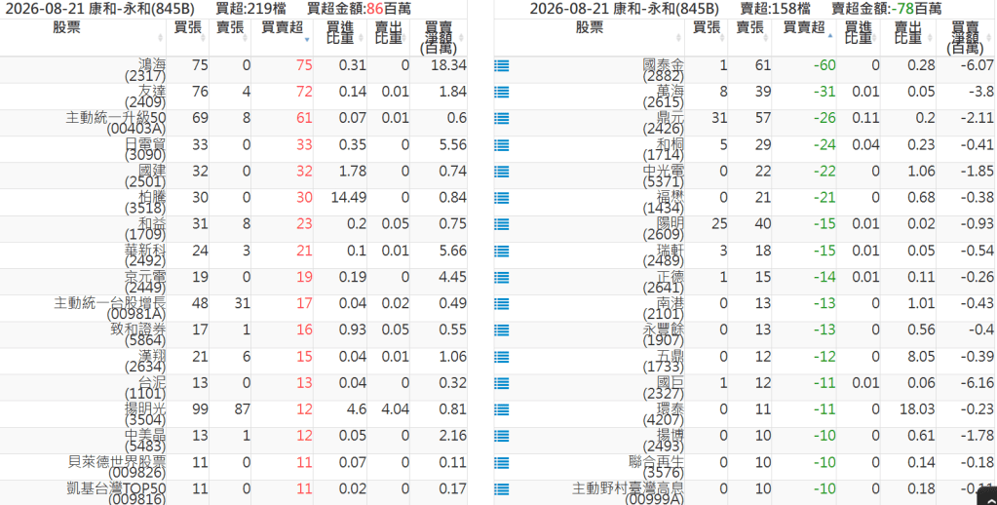Open the list icon for 萬海 (2615)
997x505 pixels.
pos(502,93)
